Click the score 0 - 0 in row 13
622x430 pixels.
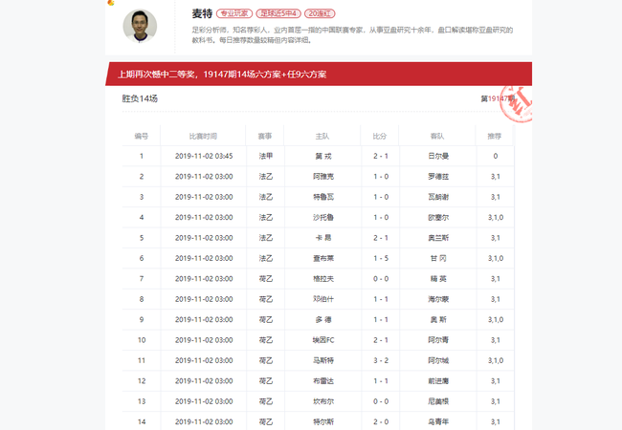point(381,401)
